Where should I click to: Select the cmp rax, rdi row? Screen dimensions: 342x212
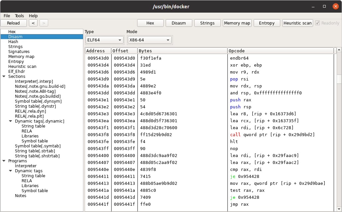coord(210,170)
